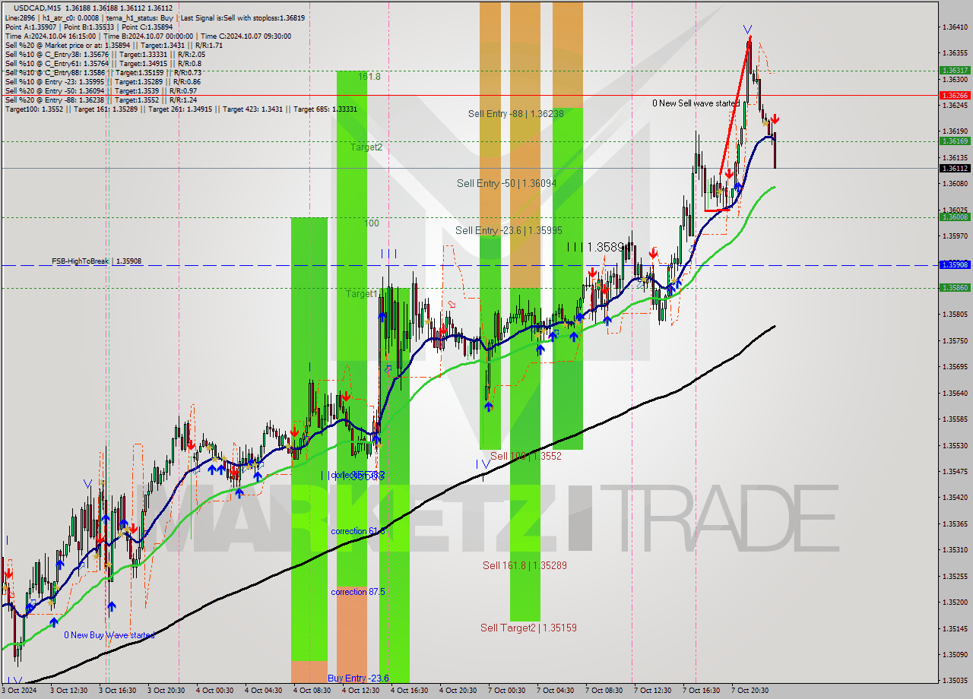This screenshot has width=973, height=699.
Task: Click 'Sell Entry -23.6 | 1.35995' label
Action: click(x=509, y=230)
